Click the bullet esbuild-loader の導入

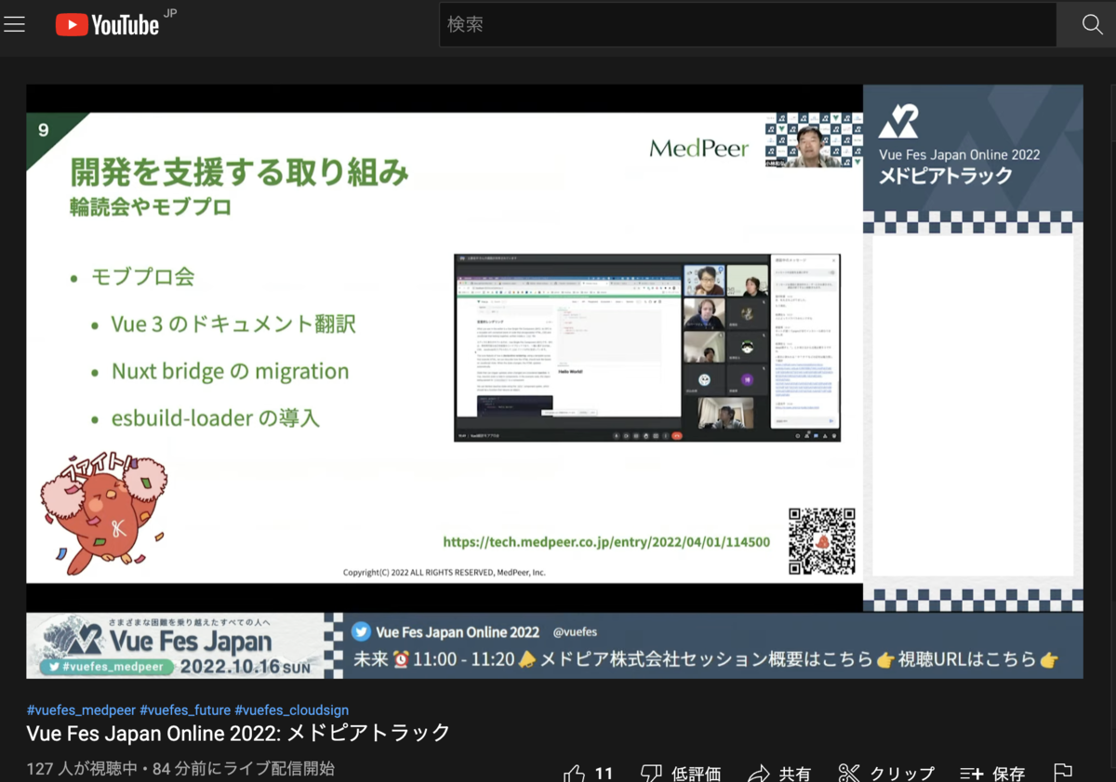pos(215,418)
